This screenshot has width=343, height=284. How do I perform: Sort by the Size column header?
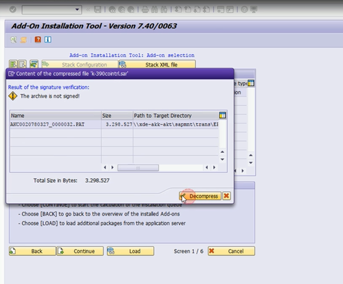(117, 116)
